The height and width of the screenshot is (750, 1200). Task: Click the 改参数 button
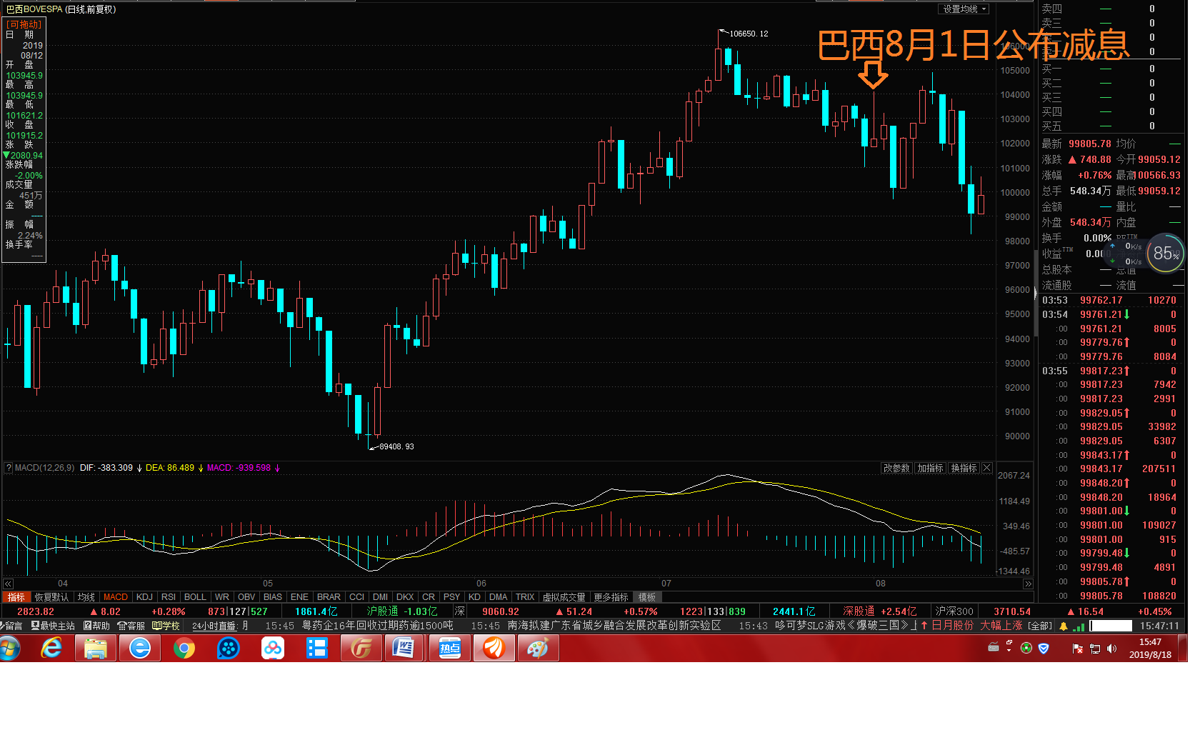click(x=896, y=468)
